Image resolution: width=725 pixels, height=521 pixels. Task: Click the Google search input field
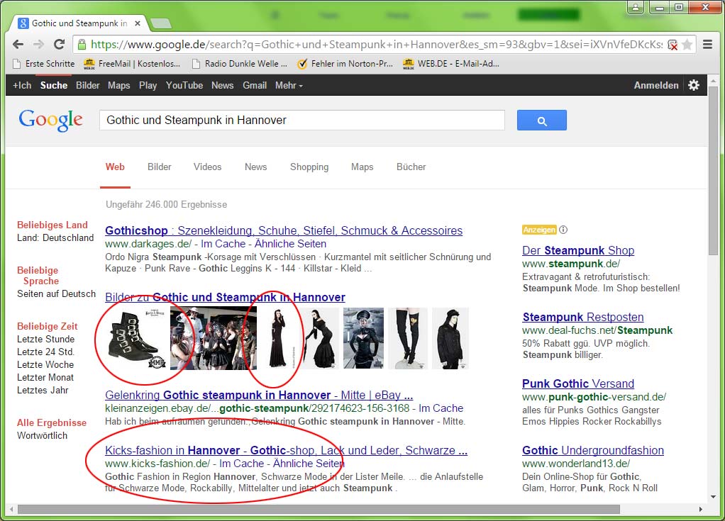302,120
